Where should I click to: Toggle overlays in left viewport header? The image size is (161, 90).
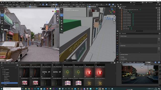tap(47, 4)
